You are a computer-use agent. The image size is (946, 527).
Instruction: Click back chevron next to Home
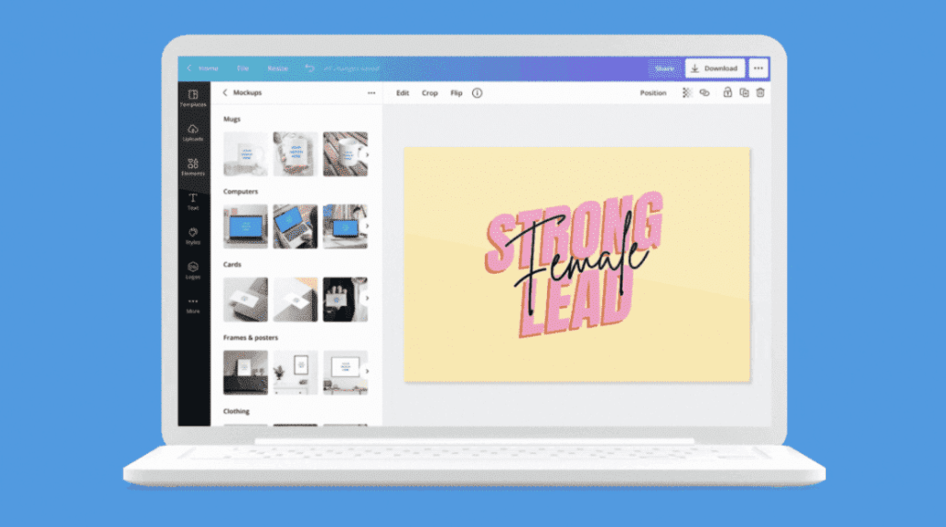(x=188, y=68)
